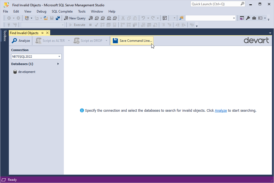Screen dimensions: 274x183
Task: Click the Open File folder icon
Action: pyautogui.click(x=45, y=18)
